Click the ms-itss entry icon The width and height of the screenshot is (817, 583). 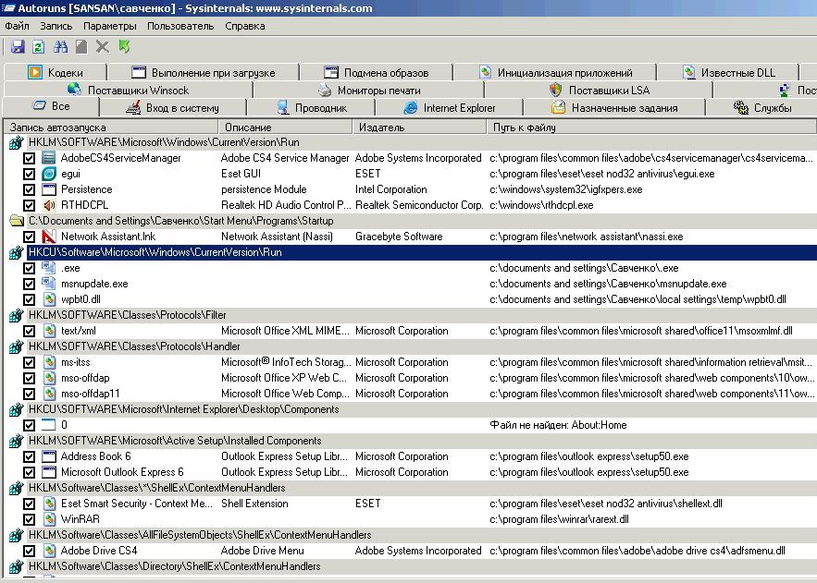coord(49,362)
